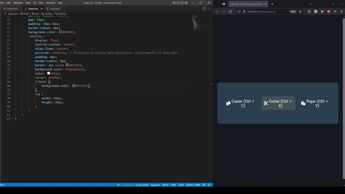Reset zoom via the 140% badge
The width and height of the screenshot is (345, 194).
coord(293,12)
